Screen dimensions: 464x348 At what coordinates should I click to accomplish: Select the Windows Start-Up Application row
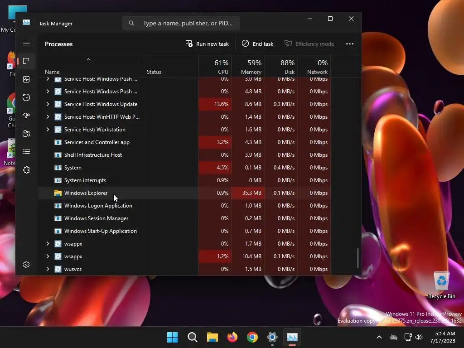pyautogui.click(x=184, y=231)
